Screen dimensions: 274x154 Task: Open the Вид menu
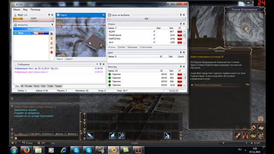point(25,9)
